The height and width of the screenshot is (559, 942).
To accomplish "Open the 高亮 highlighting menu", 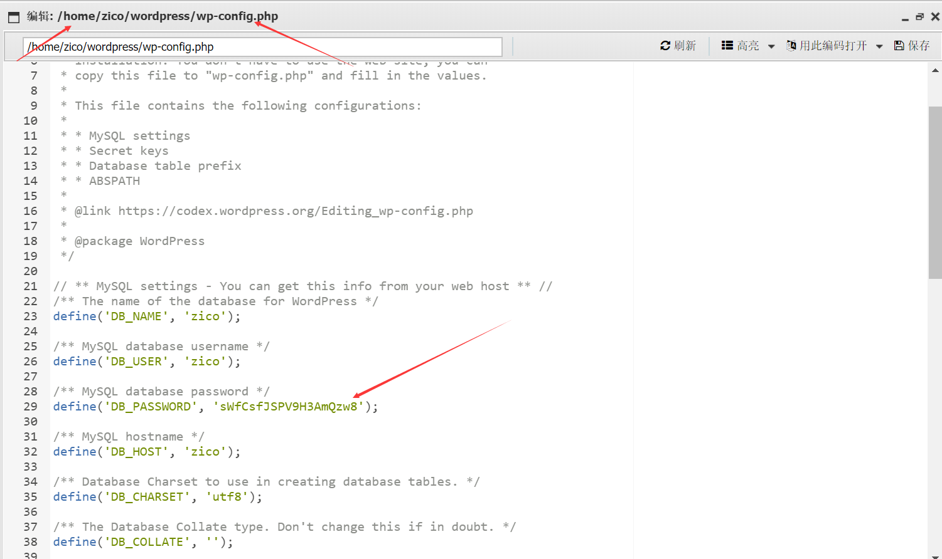I will click(748, 46).
